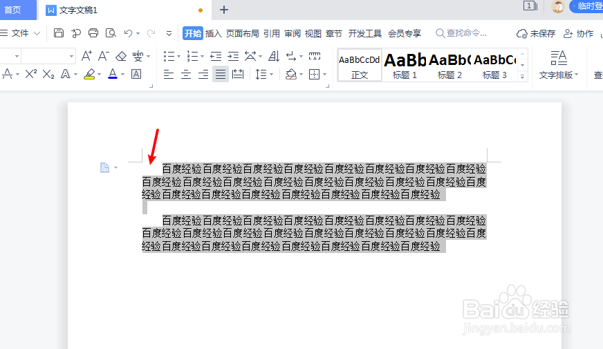
Task: Click the highlight color marker icon
Action: pyautogui.click(x=89, y=74)
